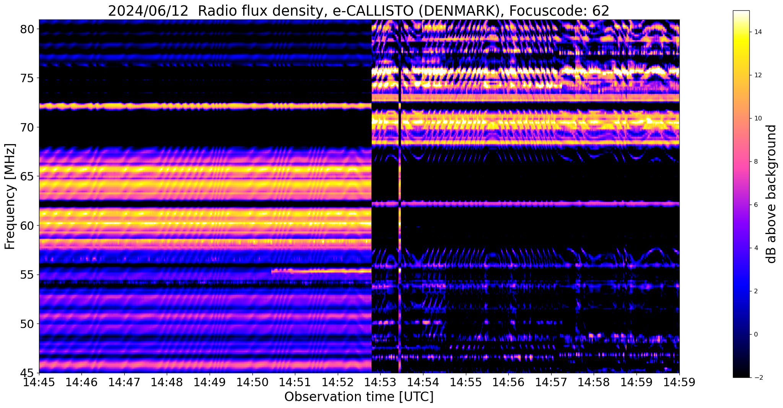Viewport: 783px width, 408px height.
Task: Click the 14:50 time tick label
Action: coord(252,382)
